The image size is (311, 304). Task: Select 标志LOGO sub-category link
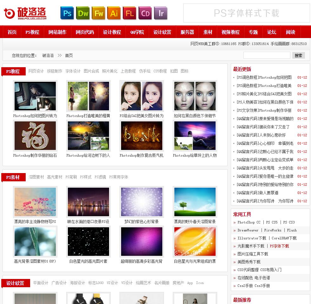96,283
